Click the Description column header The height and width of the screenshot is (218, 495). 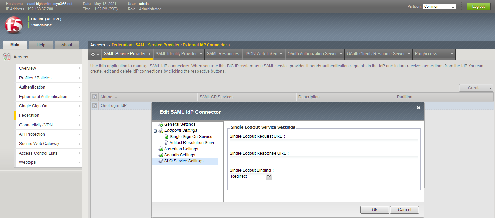click(x=345, y=97)
